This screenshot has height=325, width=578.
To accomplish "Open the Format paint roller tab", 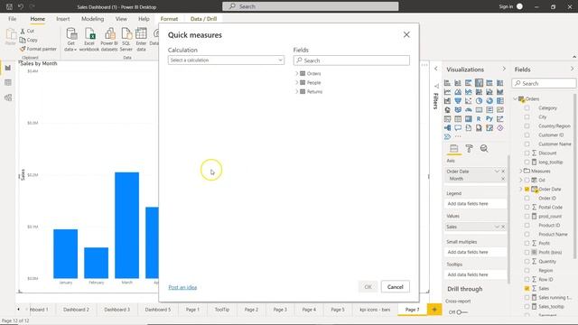I will coord(469,148).
